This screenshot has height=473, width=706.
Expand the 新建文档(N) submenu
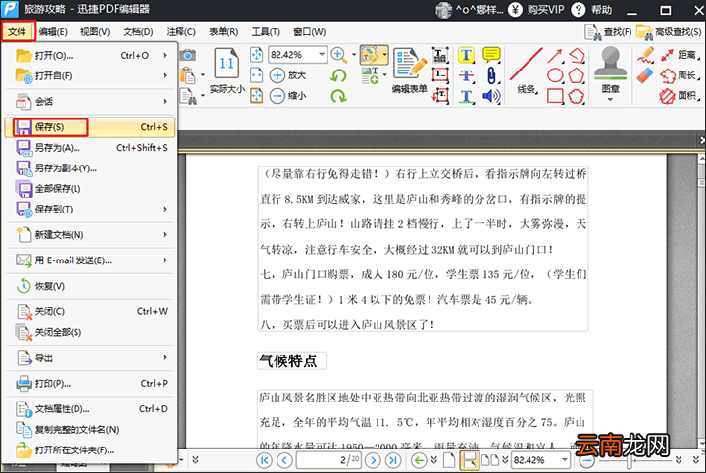(x=90, y=235)
